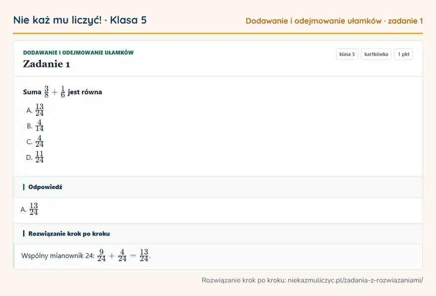Click the green category label 'DODAWANIE I ODEJMOWANIE UŁAMKÓW'
Image resolution: width=436 pixels, height=296 pixels.
[x=78, y=53]
